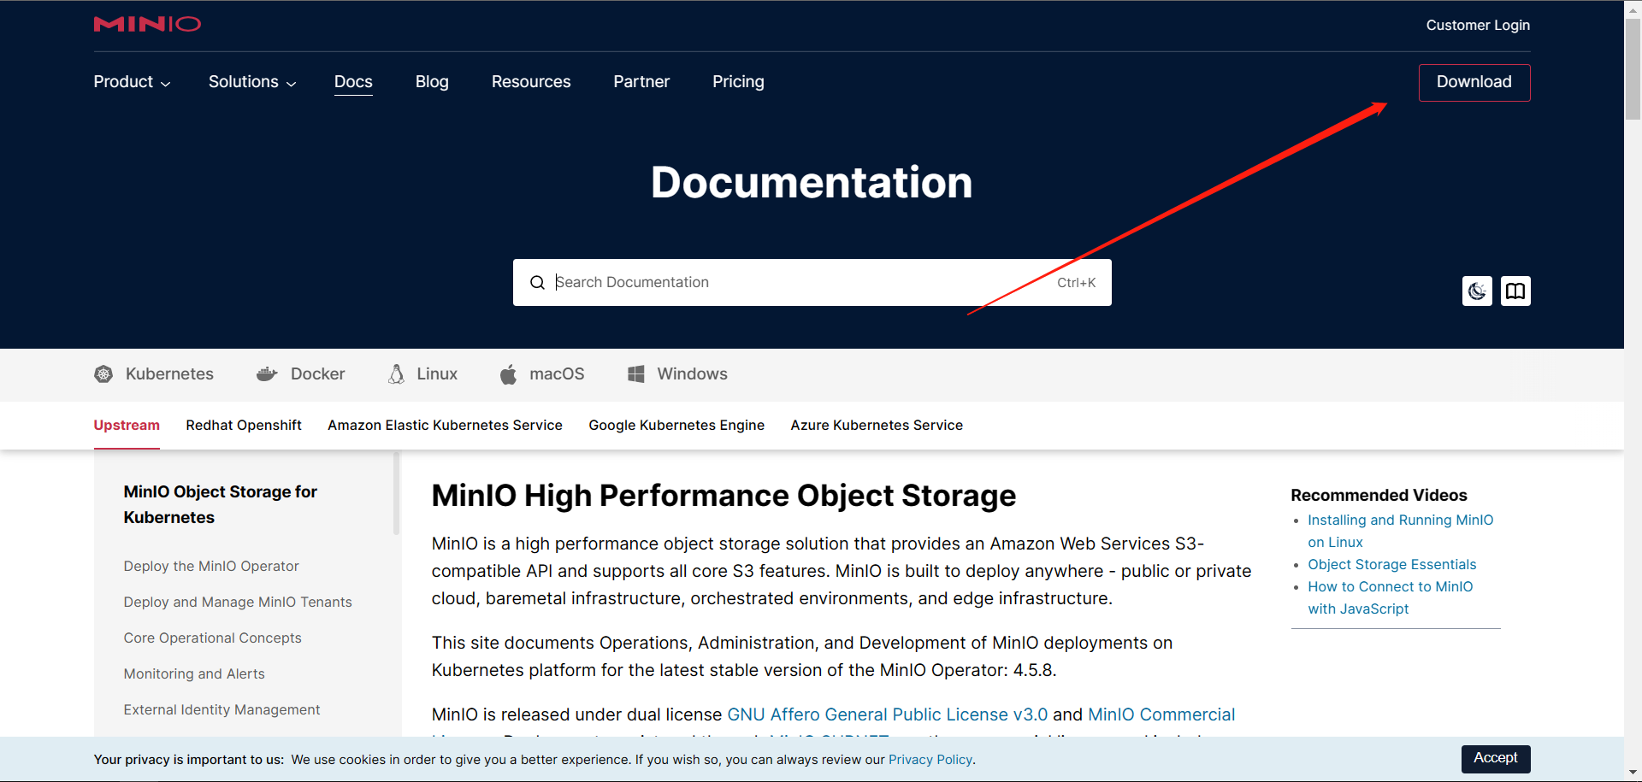Click the Windows platform label

point(692,374)
